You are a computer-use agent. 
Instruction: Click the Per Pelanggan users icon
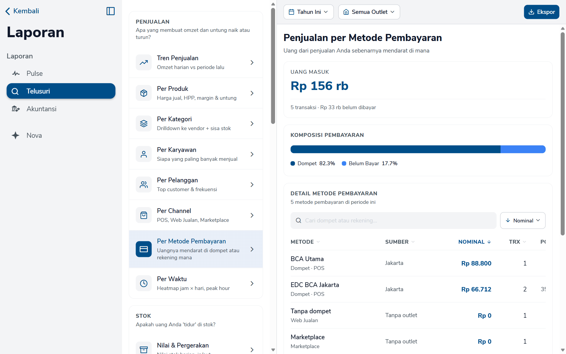(144, 185)
